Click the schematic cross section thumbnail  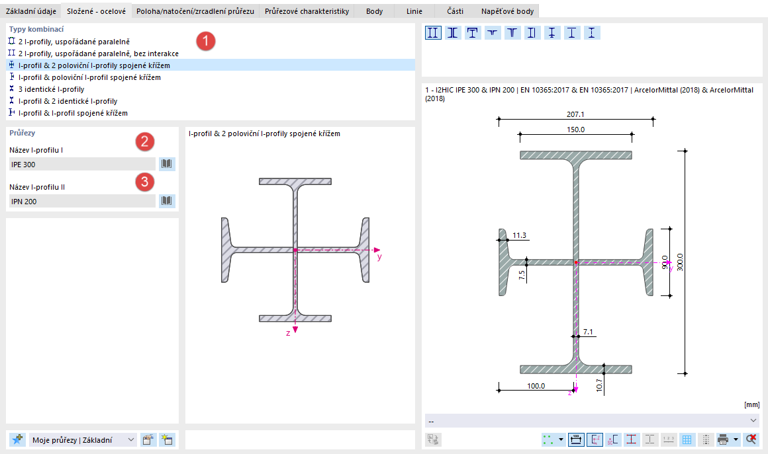[295, 250]
